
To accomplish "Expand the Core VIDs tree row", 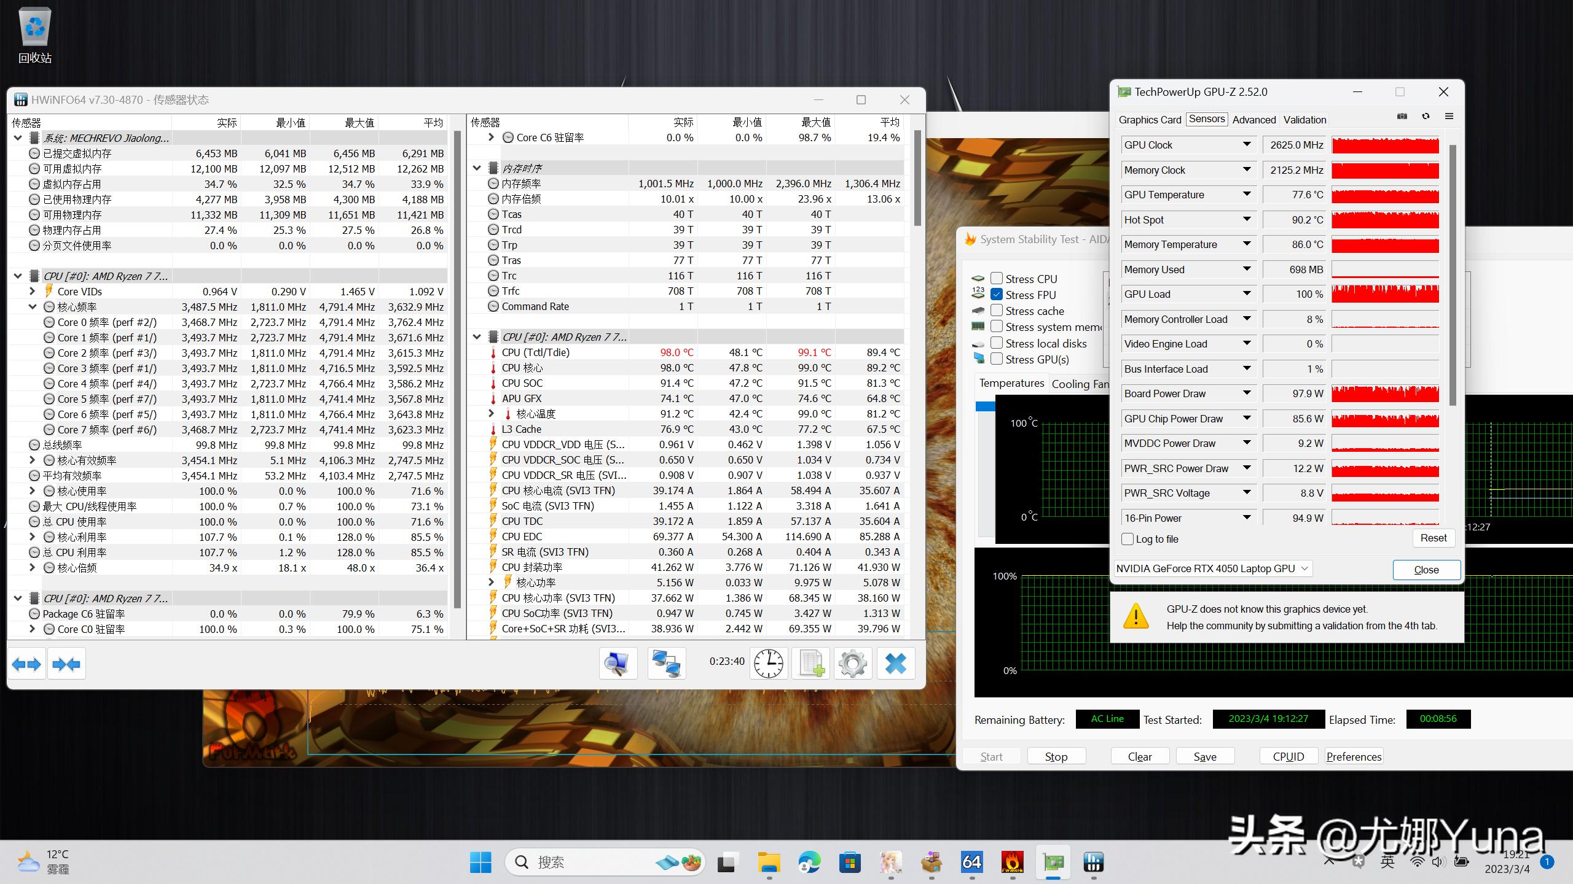I will pyautogui.click(x=33, y=292).
